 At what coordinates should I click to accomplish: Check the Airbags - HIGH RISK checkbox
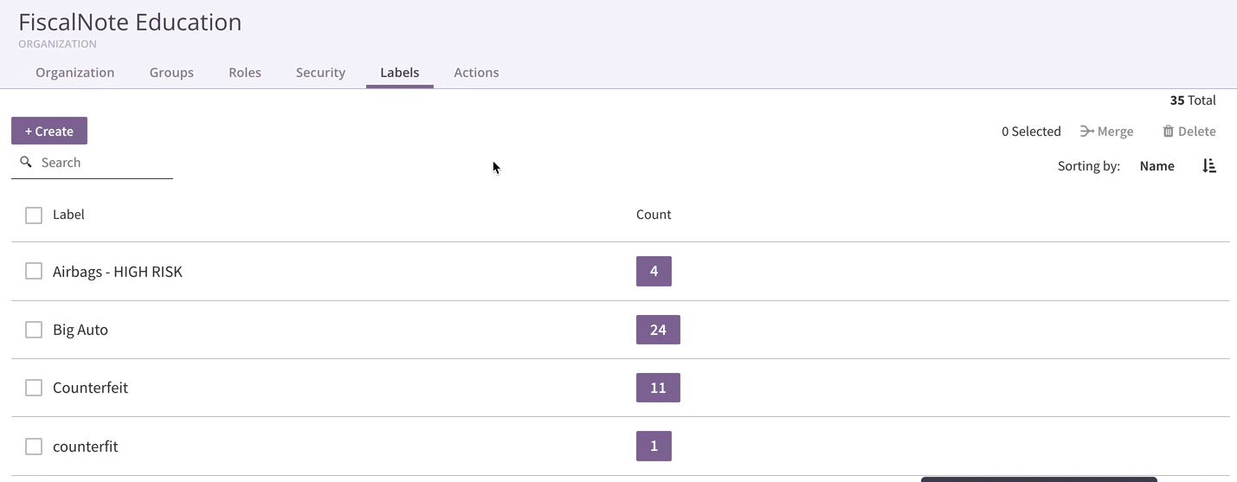pyautogui.click(x=34, y=272)
